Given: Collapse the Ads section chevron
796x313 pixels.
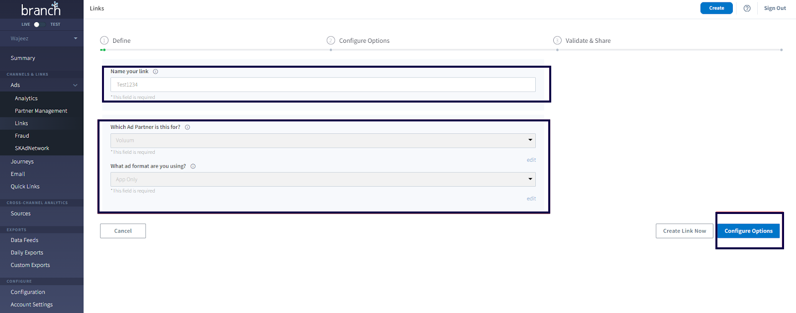Looking at the screenshot, I should tap(75, 85).
